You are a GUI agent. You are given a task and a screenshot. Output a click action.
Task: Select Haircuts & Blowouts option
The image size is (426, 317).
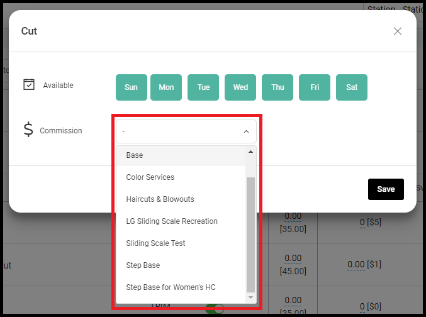181,199
